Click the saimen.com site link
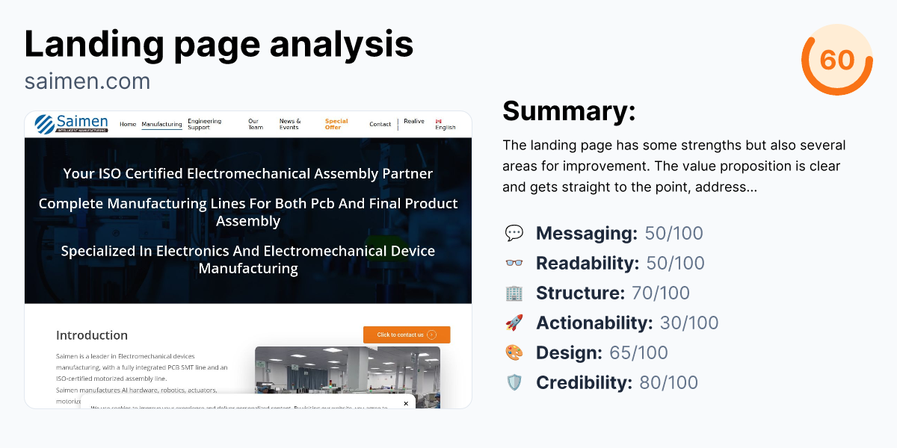The width and height of the screenshot is (897, 448). click(x=87, y=81)
